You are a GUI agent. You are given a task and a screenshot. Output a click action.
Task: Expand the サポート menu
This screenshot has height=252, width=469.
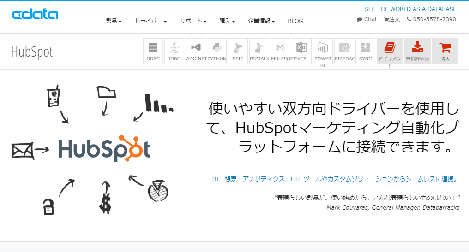193,21
